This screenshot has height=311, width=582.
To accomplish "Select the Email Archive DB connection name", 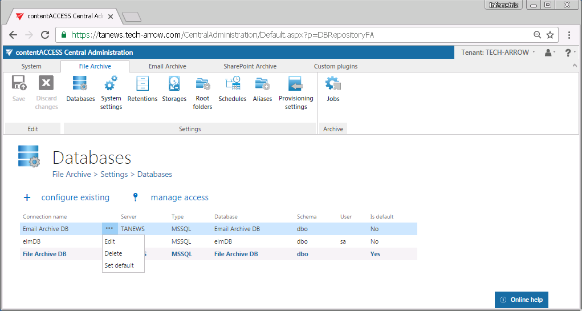I will coord(46,229).
